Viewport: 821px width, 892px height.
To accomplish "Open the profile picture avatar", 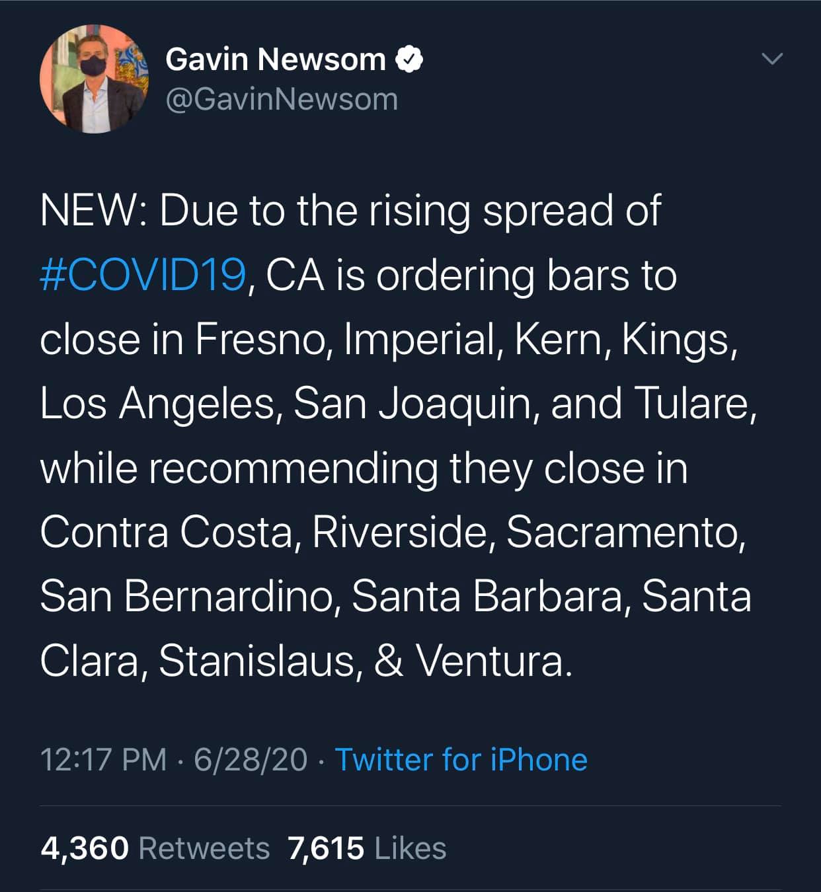I will [x=94, y=79].
